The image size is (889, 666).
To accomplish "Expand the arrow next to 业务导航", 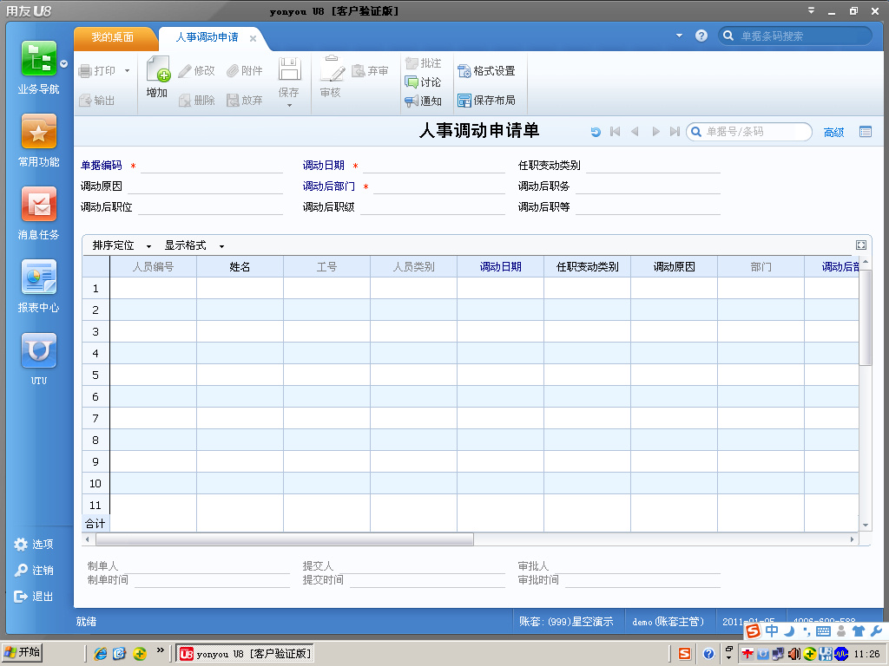I will pos(64,64).
